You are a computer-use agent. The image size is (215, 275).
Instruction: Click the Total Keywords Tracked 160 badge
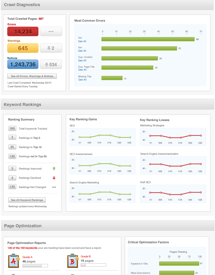pos(12,128)
